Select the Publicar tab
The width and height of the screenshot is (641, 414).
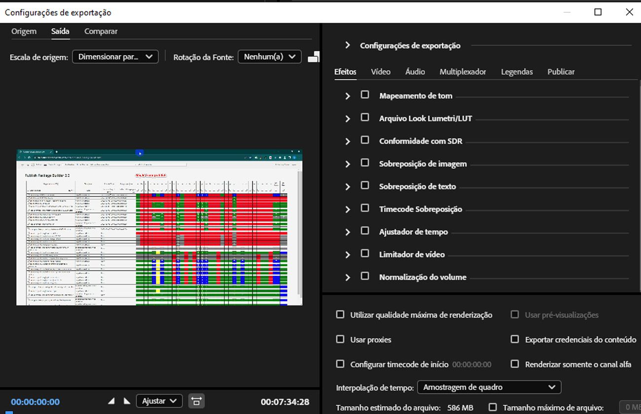(561, 71)
